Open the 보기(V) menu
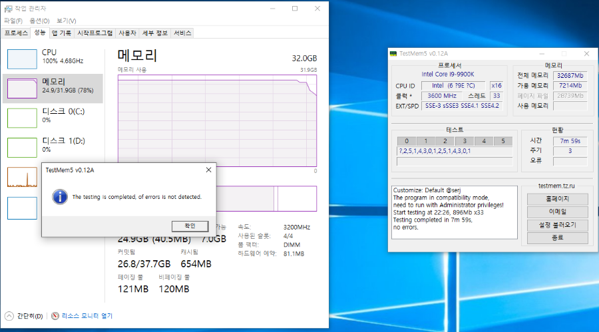The height and width of the screenshot is (332, 599). tap(66, 21)
